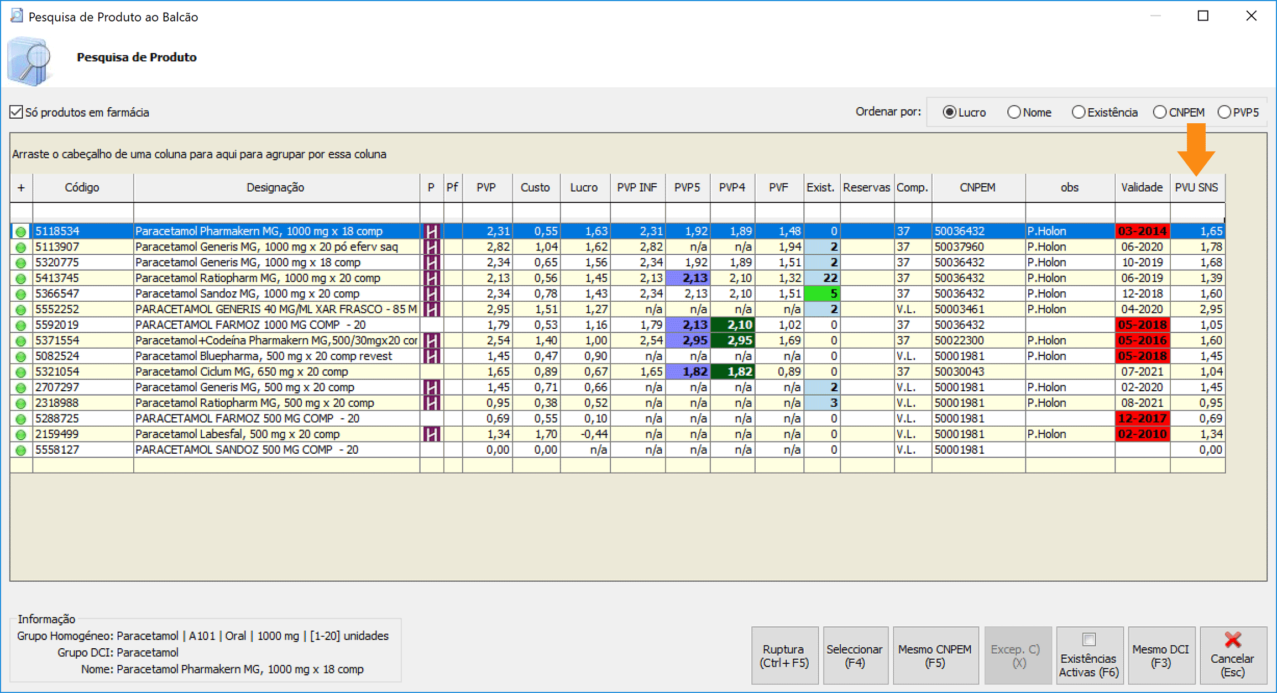Click the plus column header icon
Screen dimensions: 1277x693
coord(21,188)
